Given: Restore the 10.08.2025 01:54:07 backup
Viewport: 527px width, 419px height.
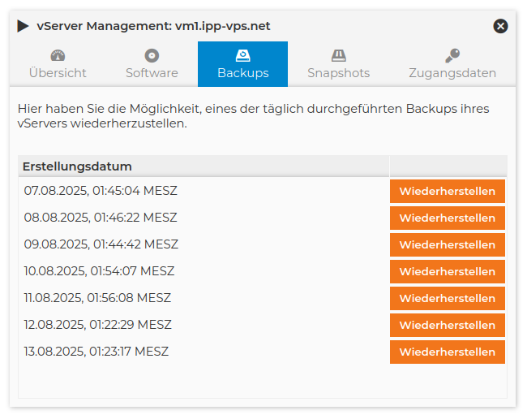Looking at the screenshot, I should 447,272.
